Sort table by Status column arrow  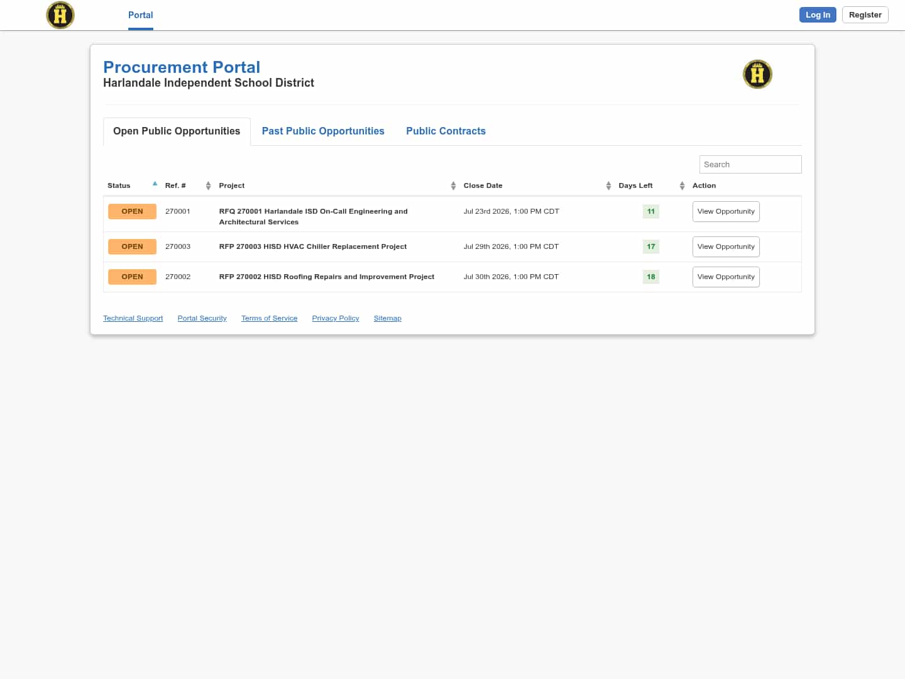click(155, 184)
